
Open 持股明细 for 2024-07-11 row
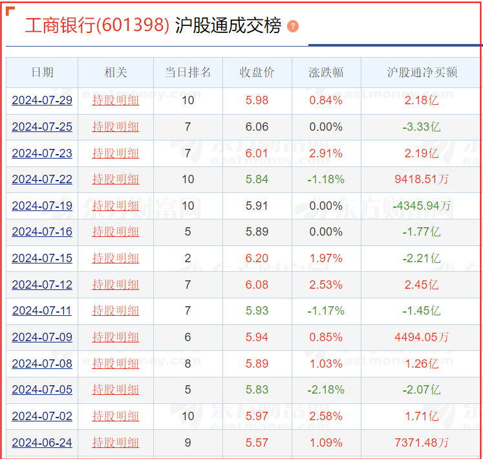116,311
